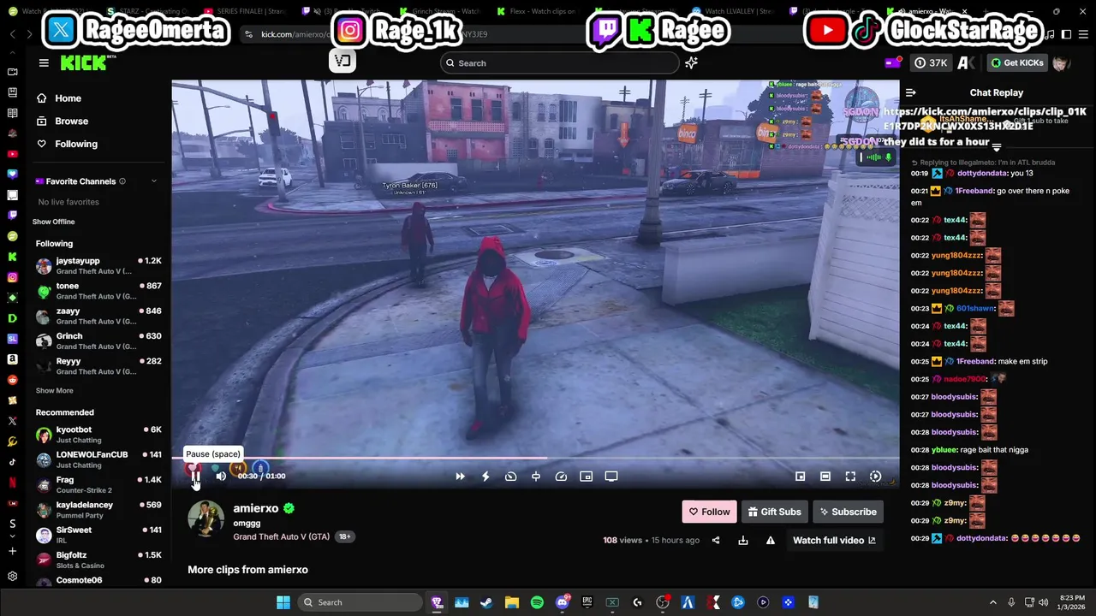Open the Reddit icon in browser sidebar

12,379
